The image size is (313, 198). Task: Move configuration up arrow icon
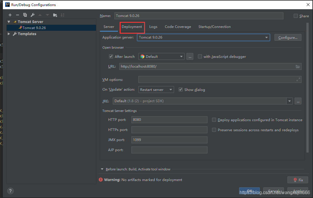(40, 15)
